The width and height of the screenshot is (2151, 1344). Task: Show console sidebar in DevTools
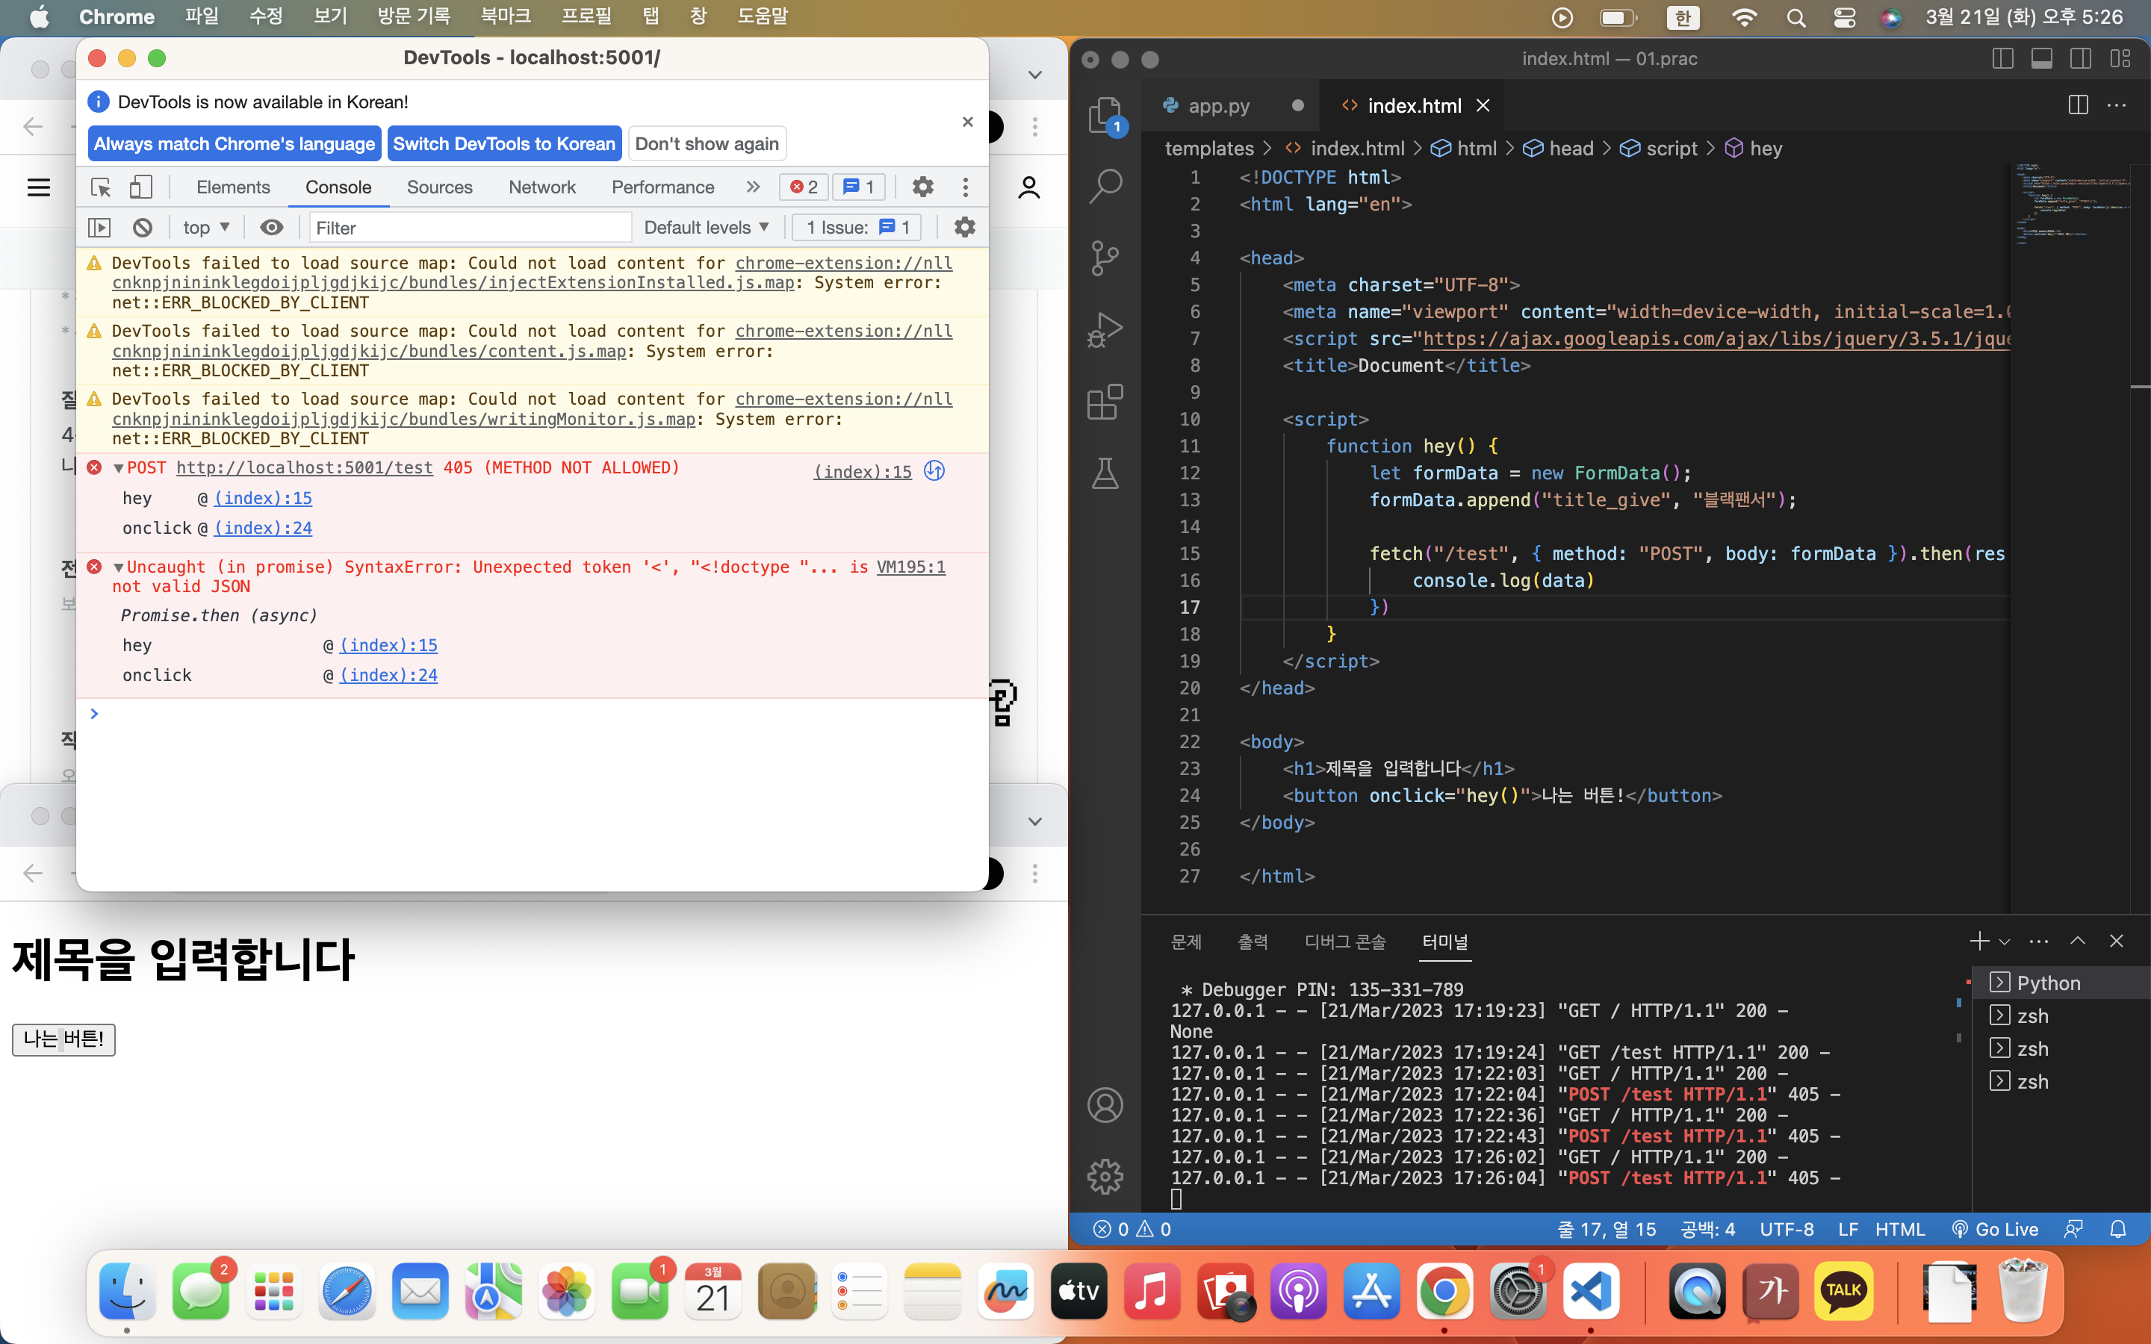point(99,228)
